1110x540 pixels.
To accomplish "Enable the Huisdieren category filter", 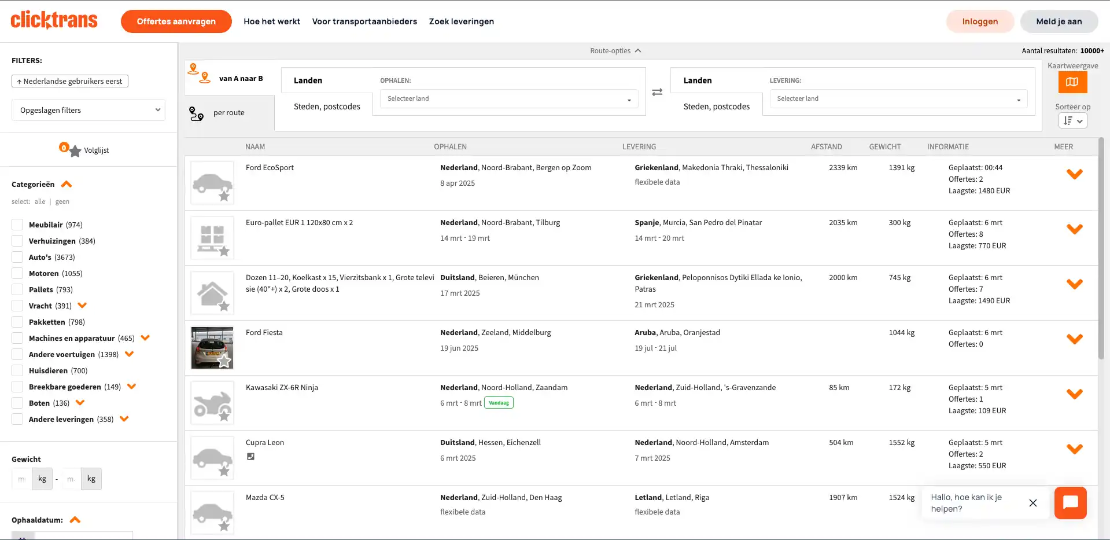I will point(18,370).
